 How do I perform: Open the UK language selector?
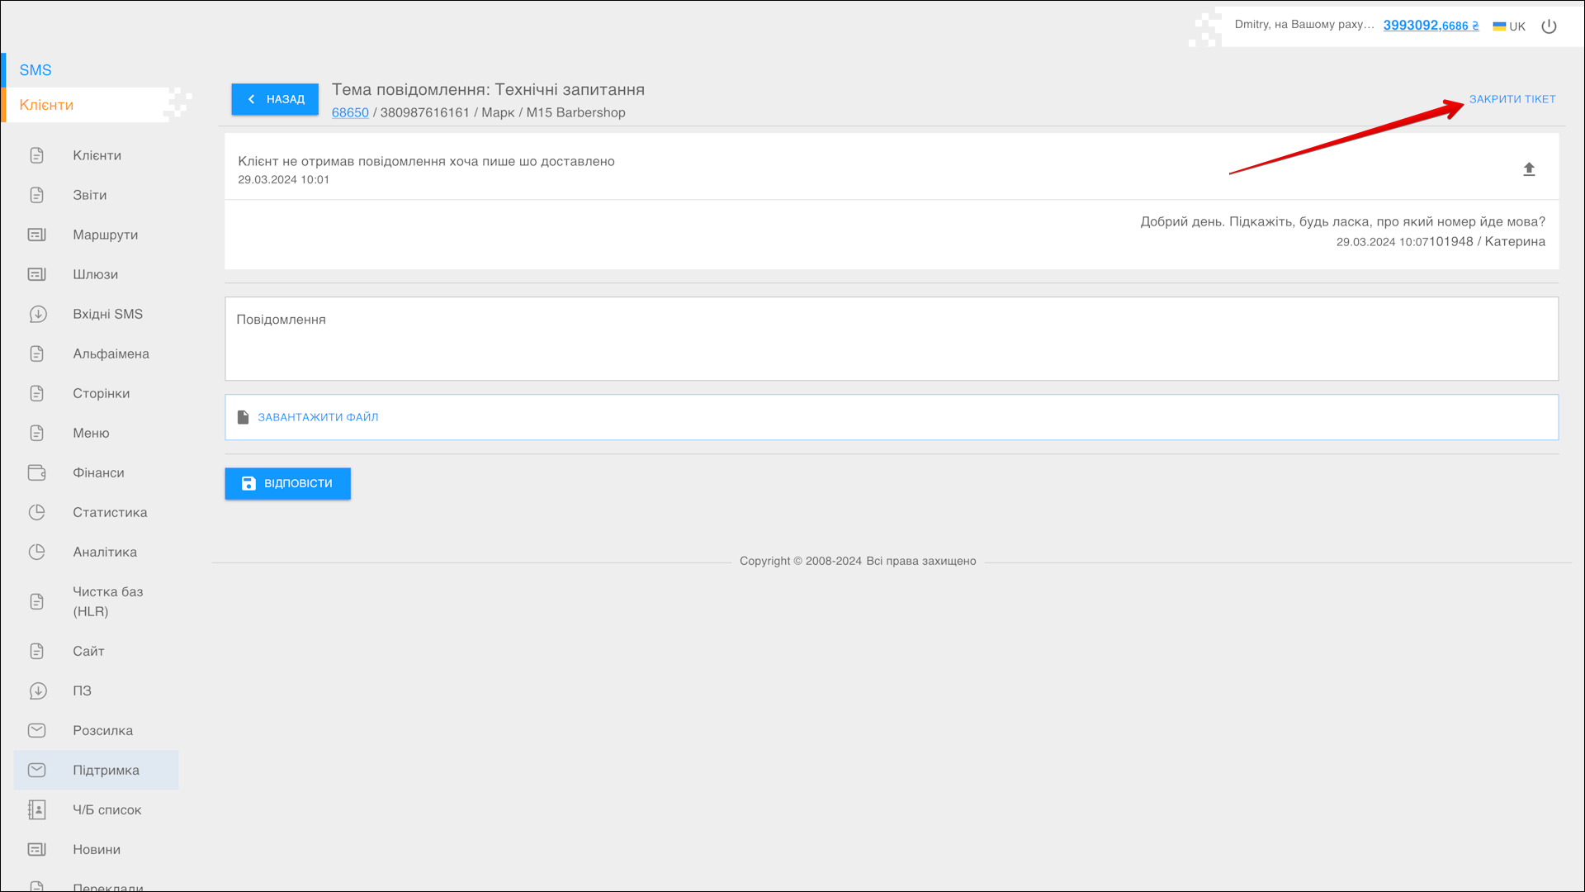click(1509, 26)
